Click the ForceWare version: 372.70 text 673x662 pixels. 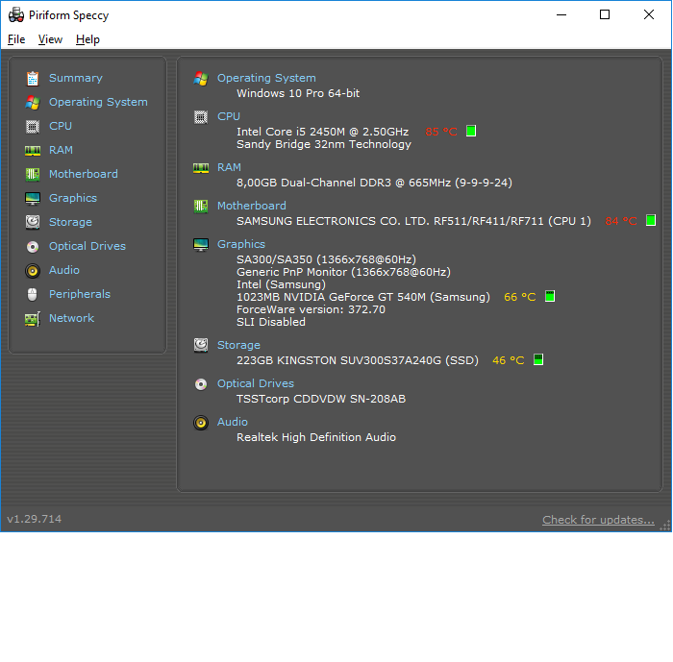pyautogui.click(x=311, y=309)
